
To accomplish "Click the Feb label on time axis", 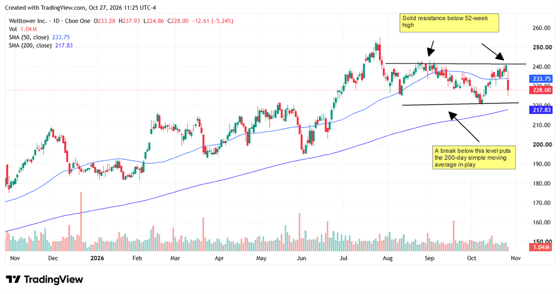I will coord(137,258).
